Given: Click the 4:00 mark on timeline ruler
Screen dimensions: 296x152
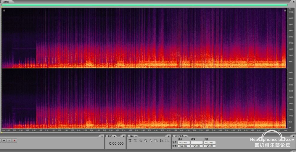Looking at the screenshot, I should [156, 130].
